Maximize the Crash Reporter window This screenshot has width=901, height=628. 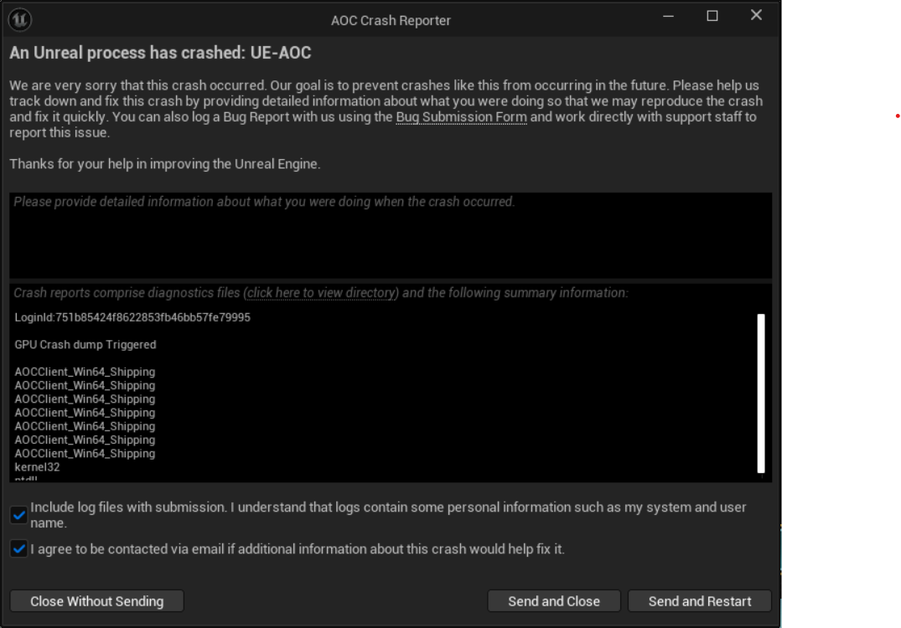(x=712, y=16)
